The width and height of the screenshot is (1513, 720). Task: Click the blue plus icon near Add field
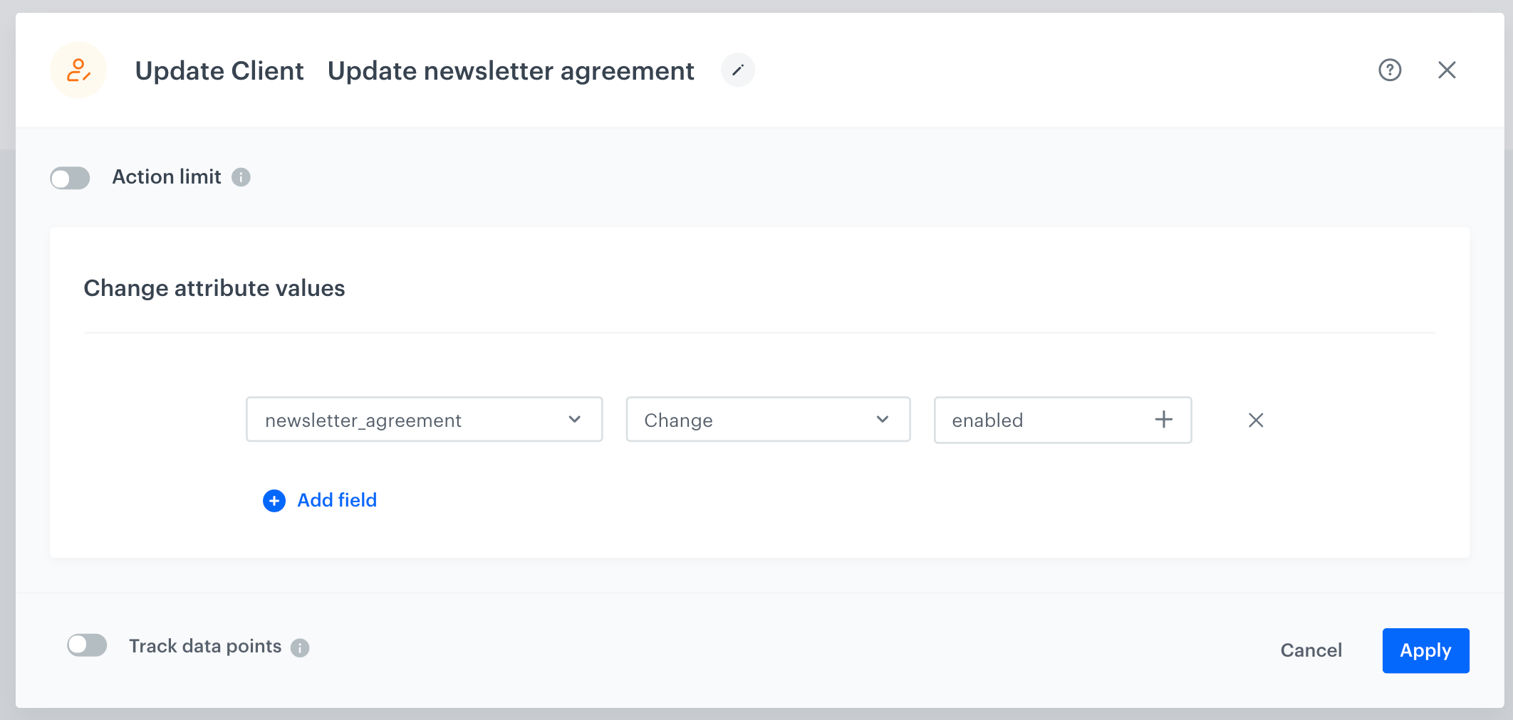(x=274, y=501)
